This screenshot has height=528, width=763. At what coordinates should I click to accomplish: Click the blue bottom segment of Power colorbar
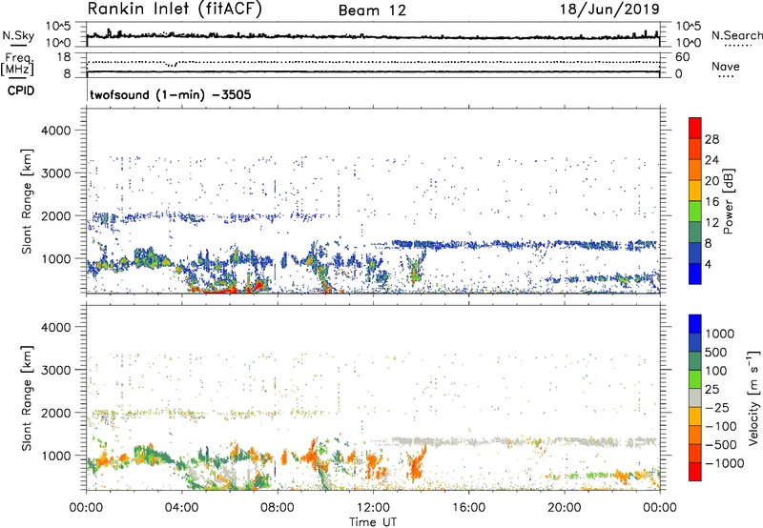coord(695,274)
